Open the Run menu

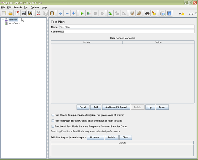point(26,7)
